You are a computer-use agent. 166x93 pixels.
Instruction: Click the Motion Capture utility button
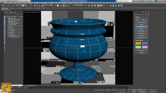[141, 31]
